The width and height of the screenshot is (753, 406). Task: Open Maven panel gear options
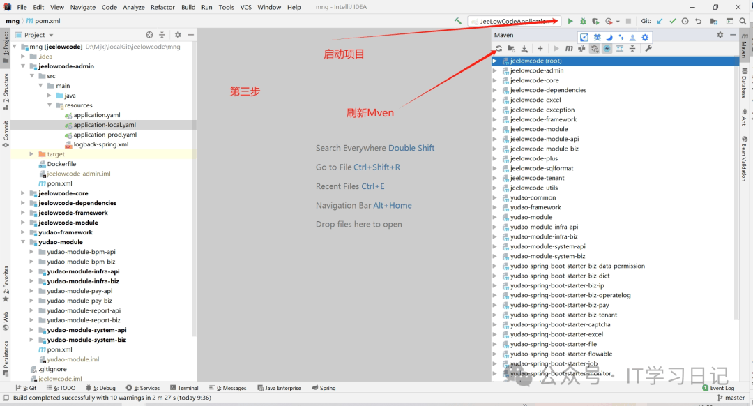pos(720,35)
